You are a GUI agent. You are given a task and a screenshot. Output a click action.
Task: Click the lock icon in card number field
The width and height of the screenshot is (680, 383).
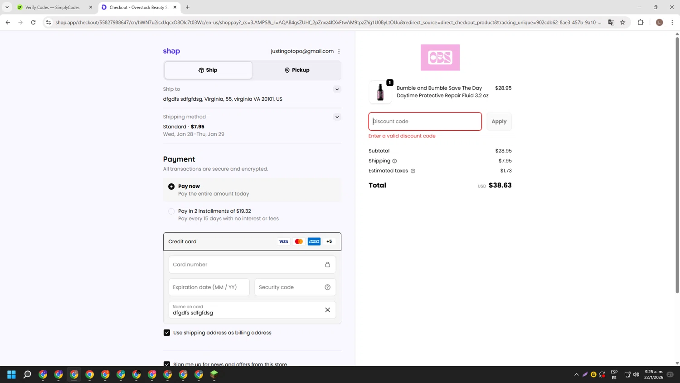click(x=327, y=265)
